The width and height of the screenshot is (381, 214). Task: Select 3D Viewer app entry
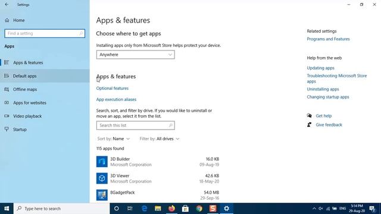pos(158,178)
